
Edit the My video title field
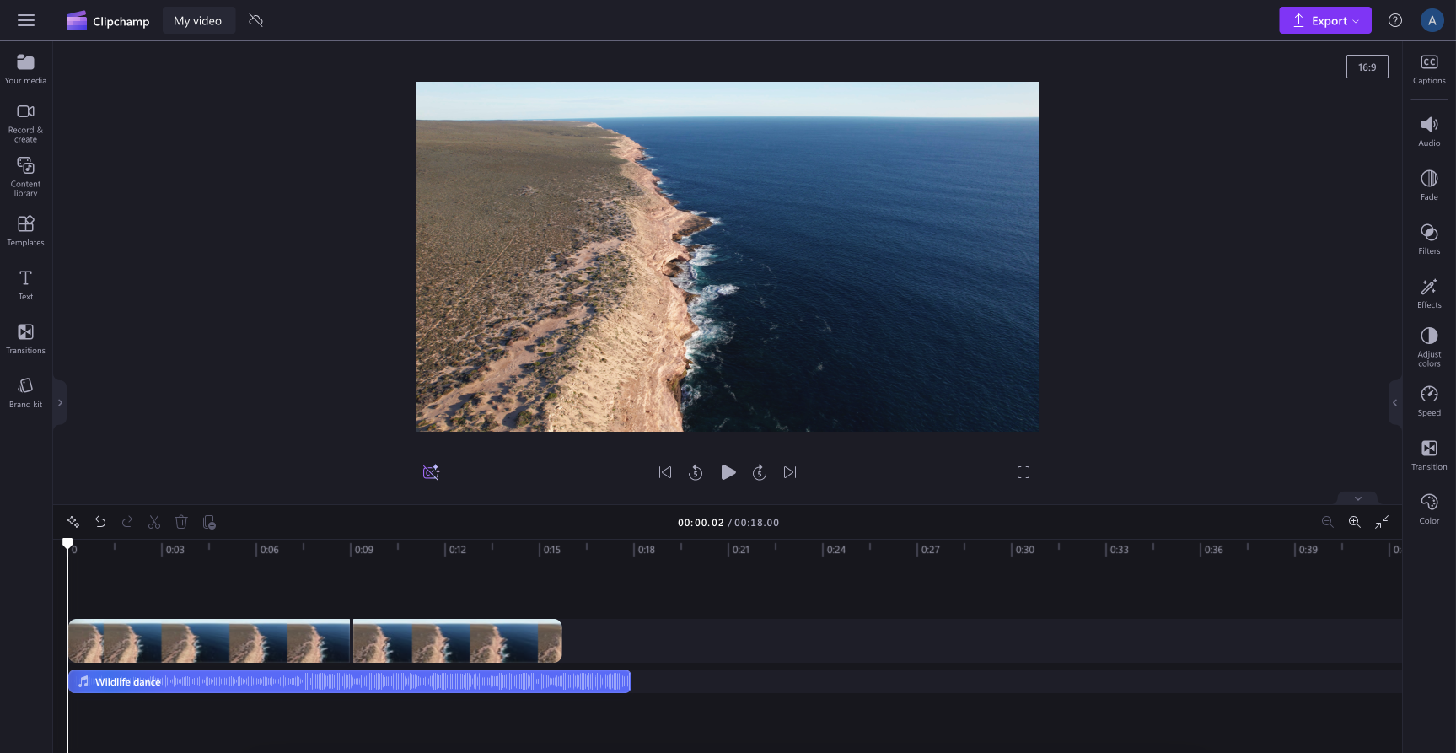(x=198, y=21)
